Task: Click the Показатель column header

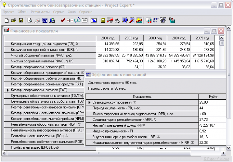Action: (142, 97)
